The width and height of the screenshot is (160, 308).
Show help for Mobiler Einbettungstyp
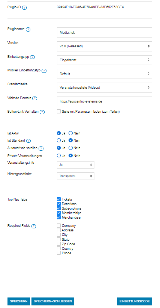(44, 71)
